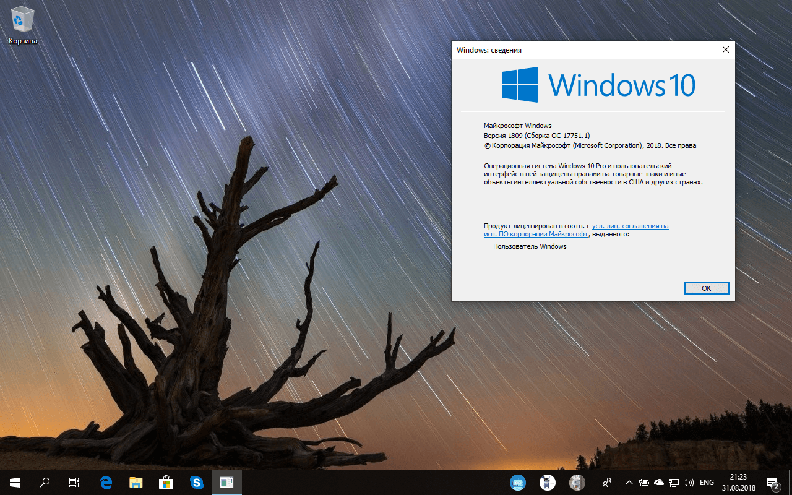The height and width of the screenshot is (495, 792).
Task: Expand hidden tray icons with the chevron
Action: point(629,483)
